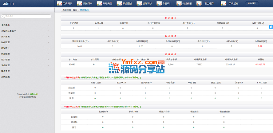Open the 用户管理 sidebar menu
The height and width of the screenshot is (133, 273).
(25, 60)
